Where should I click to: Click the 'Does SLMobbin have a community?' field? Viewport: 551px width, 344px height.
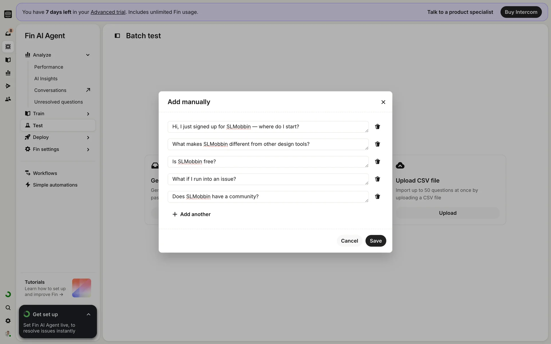pos(268,197)
